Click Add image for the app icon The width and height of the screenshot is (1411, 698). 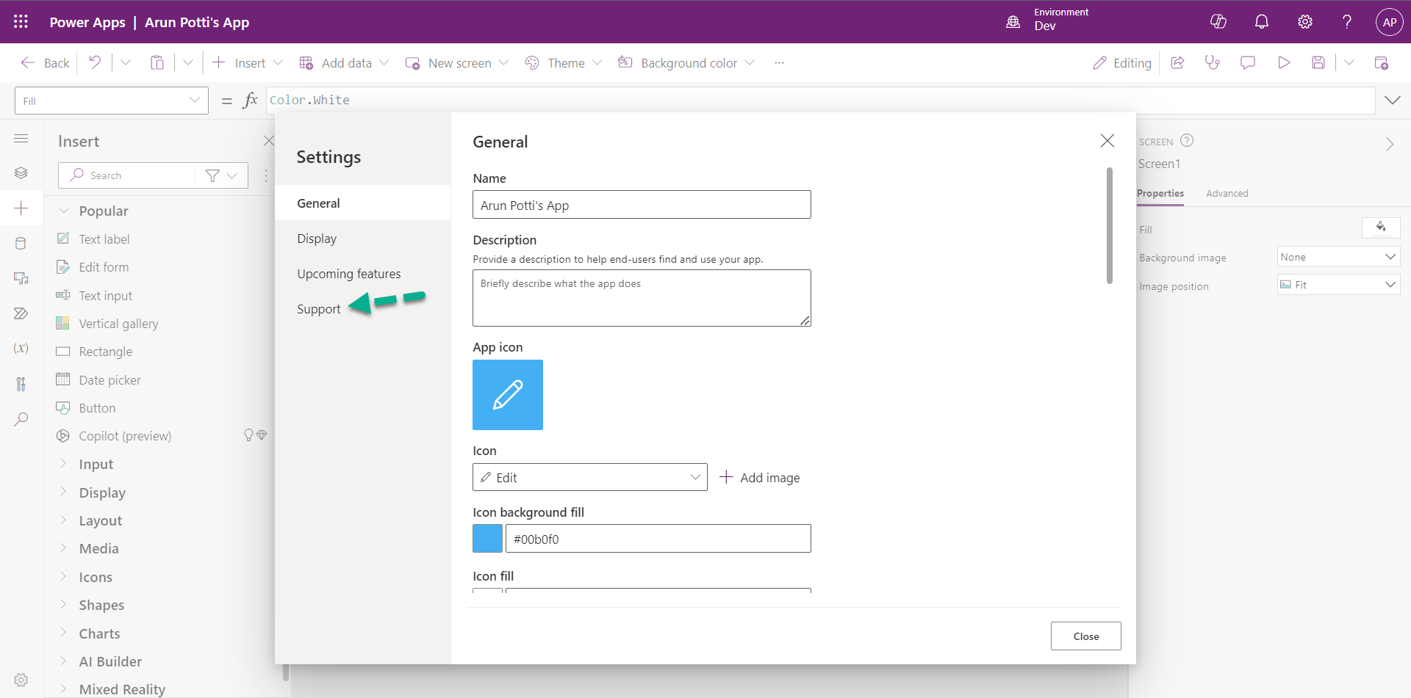759,477
